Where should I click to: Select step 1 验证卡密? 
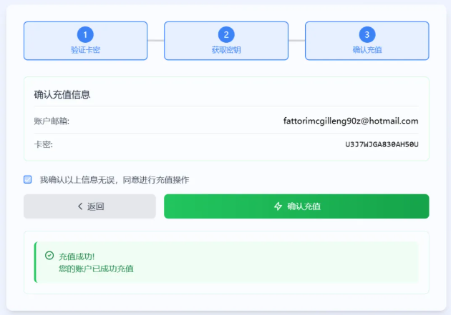[85, 41]
